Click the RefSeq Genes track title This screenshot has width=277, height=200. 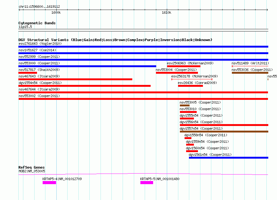coord(31,167)
